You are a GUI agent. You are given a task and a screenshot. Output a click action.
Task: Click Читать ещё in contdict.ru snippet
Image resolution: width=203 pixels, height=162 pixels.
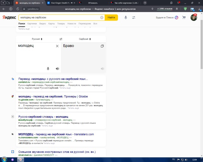(x=65, y=88)
